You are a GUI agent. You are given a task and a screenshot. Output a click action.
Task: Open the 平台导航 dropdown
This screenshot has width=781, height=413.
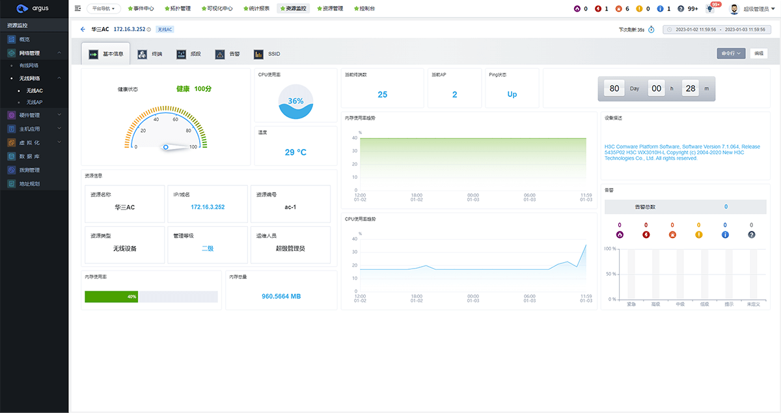[x=103, y=9]
